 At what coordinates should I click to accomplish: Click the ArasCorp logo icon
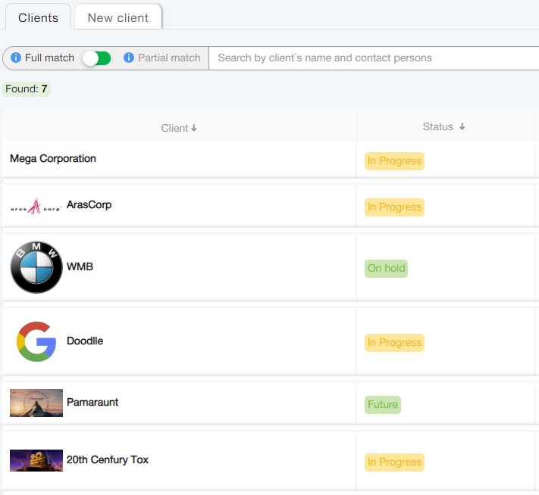point(36,206)
